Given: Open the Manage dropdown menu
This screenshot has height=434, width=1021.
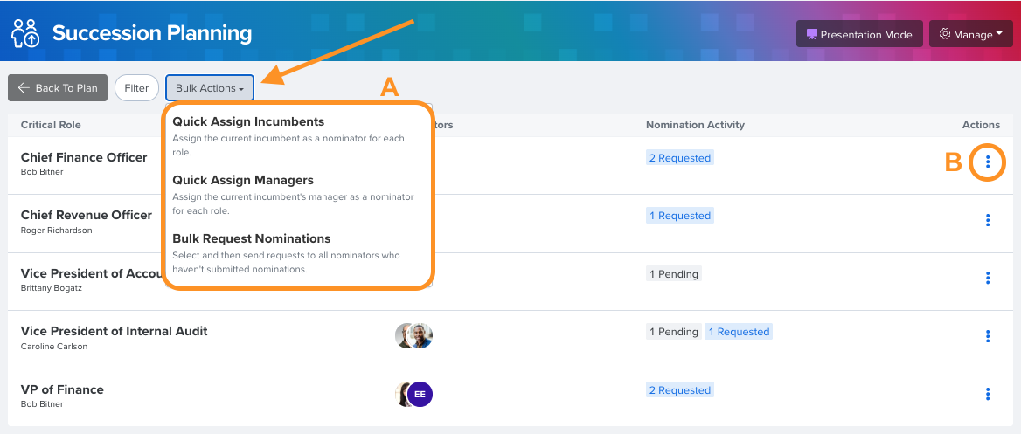Looking at the screenshot, I should (971, 34).
